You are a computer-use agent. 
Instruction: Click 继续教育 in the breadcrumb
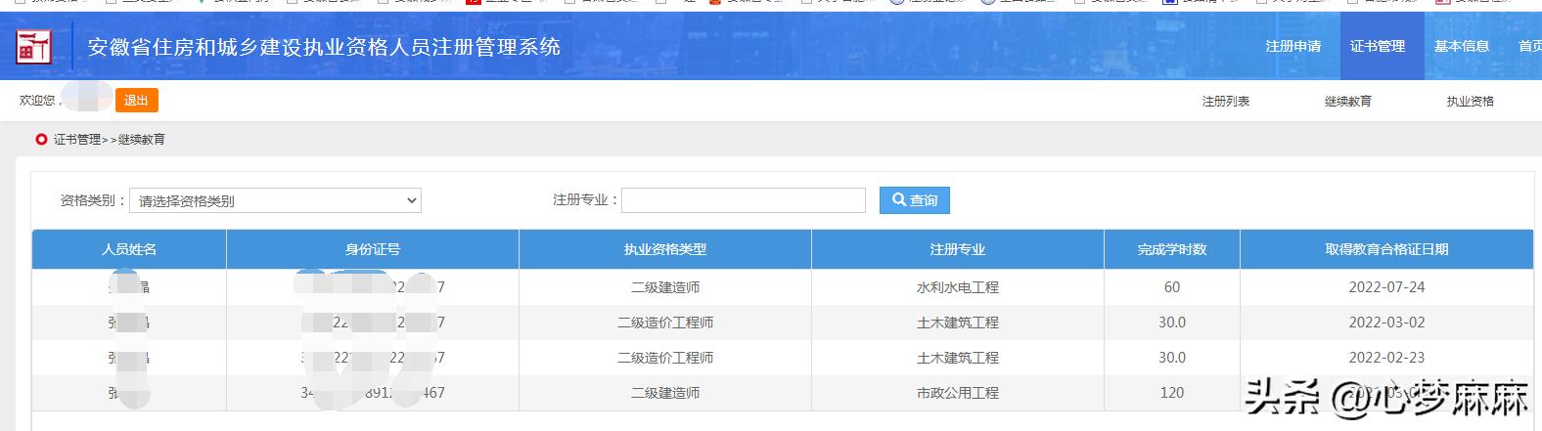tap(142, 140)
